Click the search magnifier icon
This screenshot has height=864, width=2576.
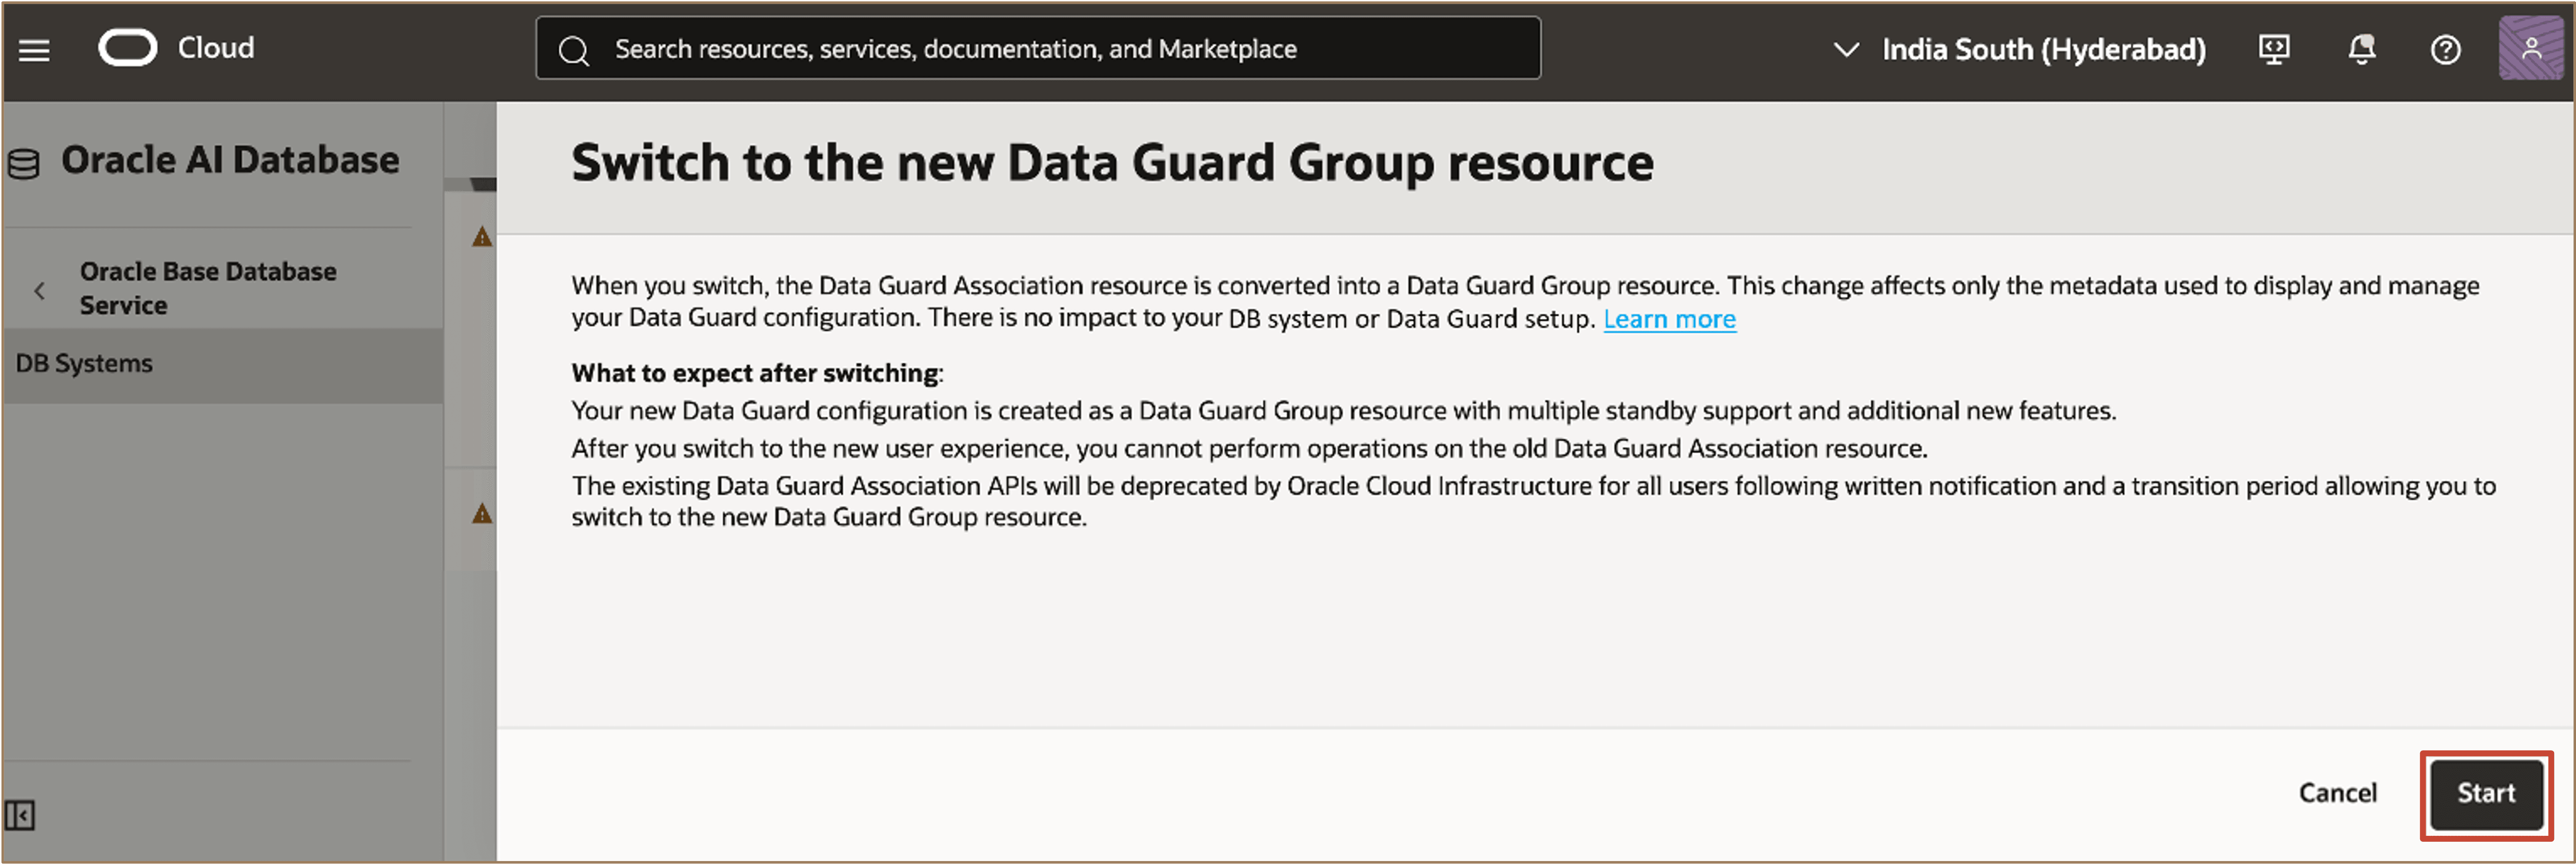point(574,47)
